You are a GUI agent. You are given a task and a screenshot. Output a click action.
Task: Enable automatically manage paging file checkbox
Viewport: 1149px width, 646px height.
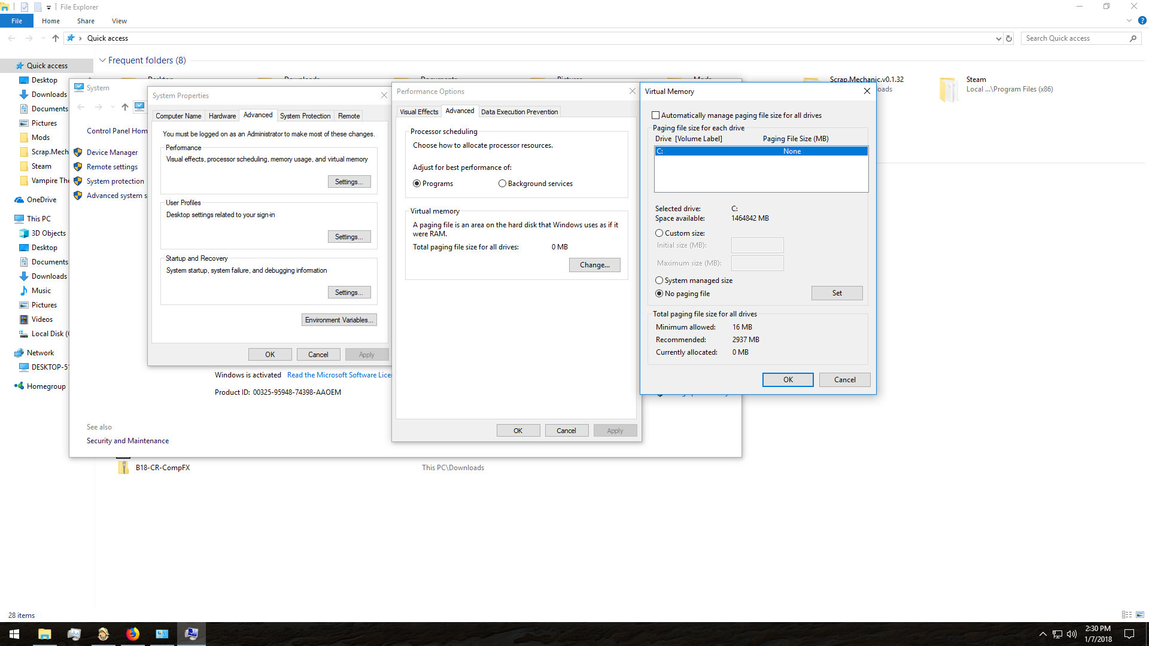(656, 115)
